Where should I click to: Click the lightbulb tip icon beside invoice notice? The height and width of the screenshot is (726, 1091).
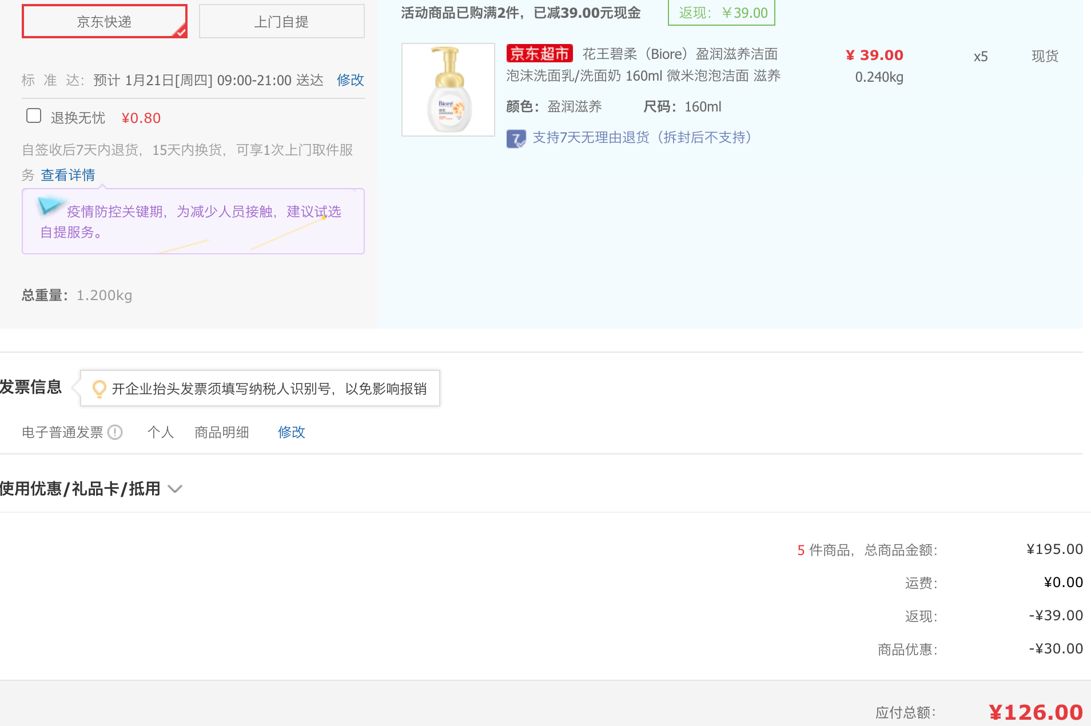coord(99,389)
